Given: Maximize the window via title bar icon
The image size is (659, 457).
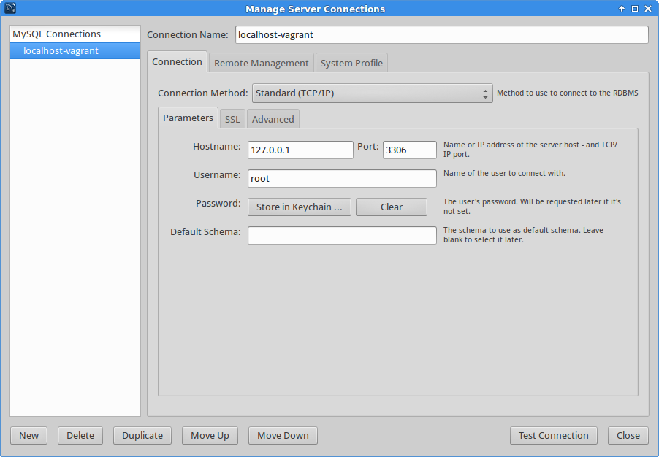Looking at the screenshot, I should 635,9.
